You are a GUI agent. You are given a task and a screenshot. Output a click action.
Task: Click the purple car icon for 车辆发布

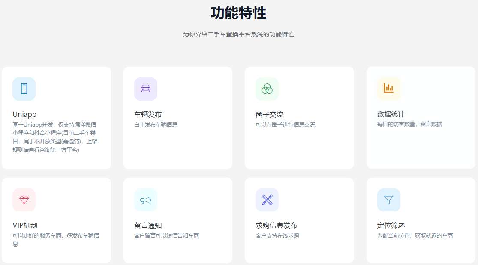[146, 89]
